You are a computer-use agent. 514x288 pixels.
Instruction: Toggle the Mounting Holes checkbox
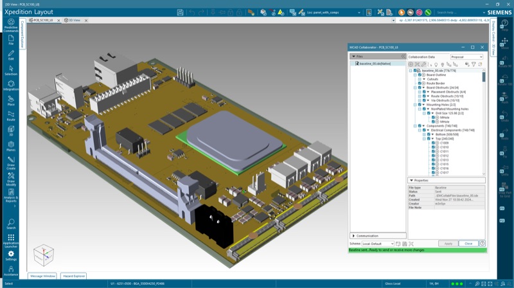(x=420, y=105)
